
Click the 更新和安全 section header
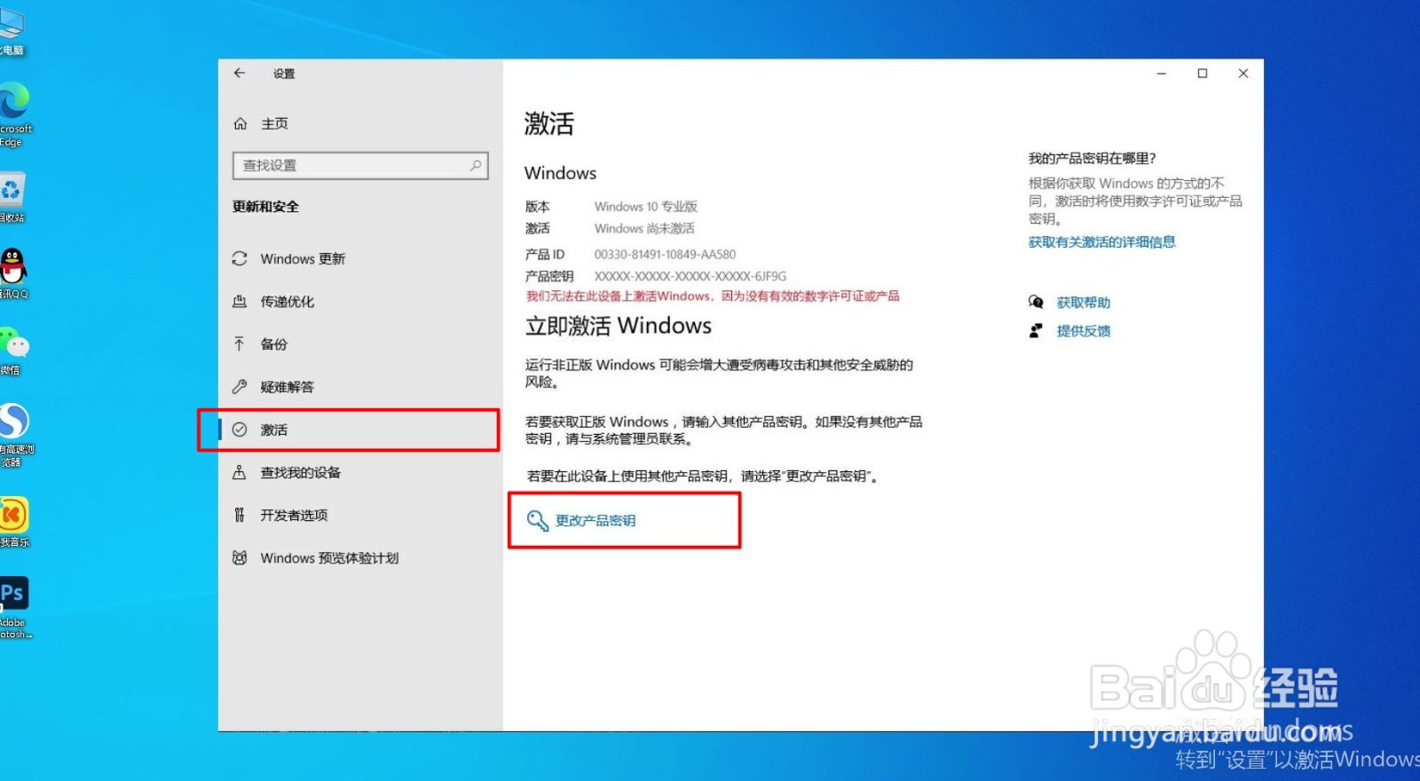265,207
